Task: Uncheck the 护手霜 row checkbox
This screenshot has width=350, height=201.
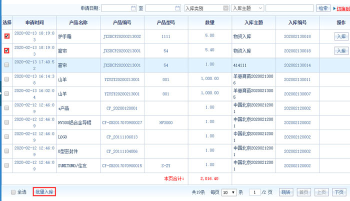Action: (x=6, y=36)
